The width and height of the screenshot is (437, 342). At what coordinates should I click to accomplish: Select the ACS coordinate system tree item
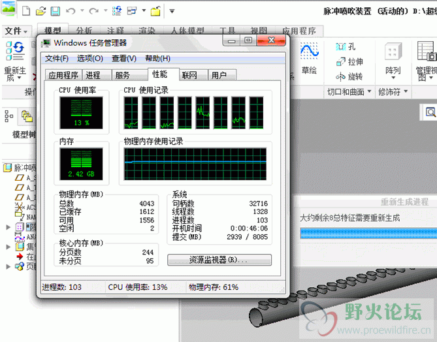(25, 207)
